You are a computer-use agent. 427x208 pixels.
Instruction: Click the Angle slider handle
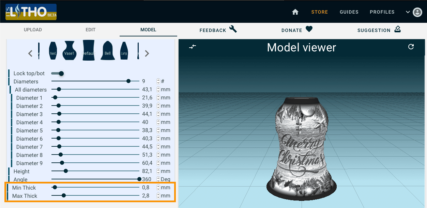point(139,179)
